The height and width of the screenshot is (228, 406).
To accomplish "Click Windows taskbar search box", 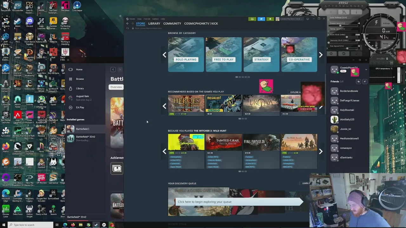I will 31,225.
